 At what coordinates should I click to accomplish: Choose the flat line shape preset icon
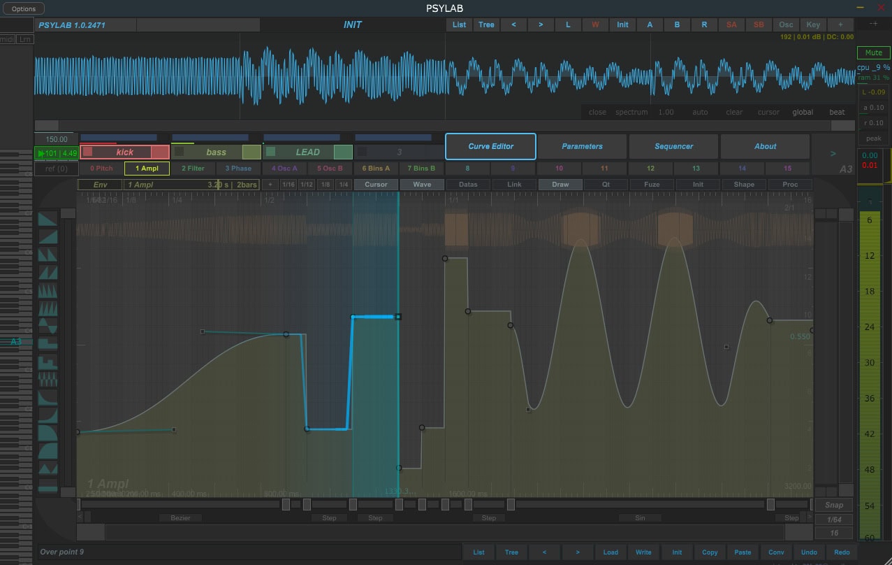[x=47, y=486]
